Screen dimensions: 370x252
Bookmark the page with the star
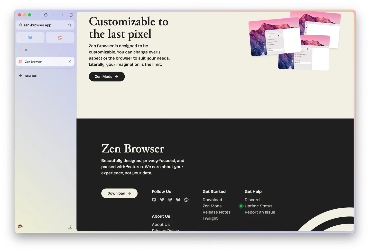(x=70, y=25)
